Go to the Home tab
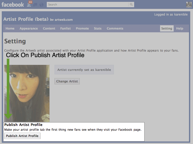 [10, 29]
